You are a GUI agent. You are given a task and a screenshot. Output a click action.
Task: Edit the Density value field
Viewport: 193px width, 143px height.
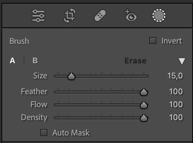(x=176, y=117)
